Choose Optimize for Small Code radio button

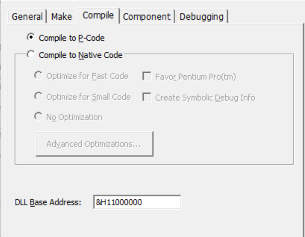pyautogui.click(x=38, y=97)
